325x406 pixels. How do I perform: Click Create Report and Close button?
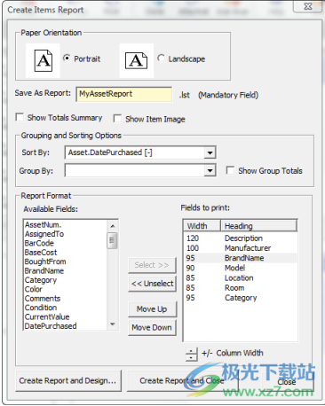pyautogui.click(x=182, y=381)
